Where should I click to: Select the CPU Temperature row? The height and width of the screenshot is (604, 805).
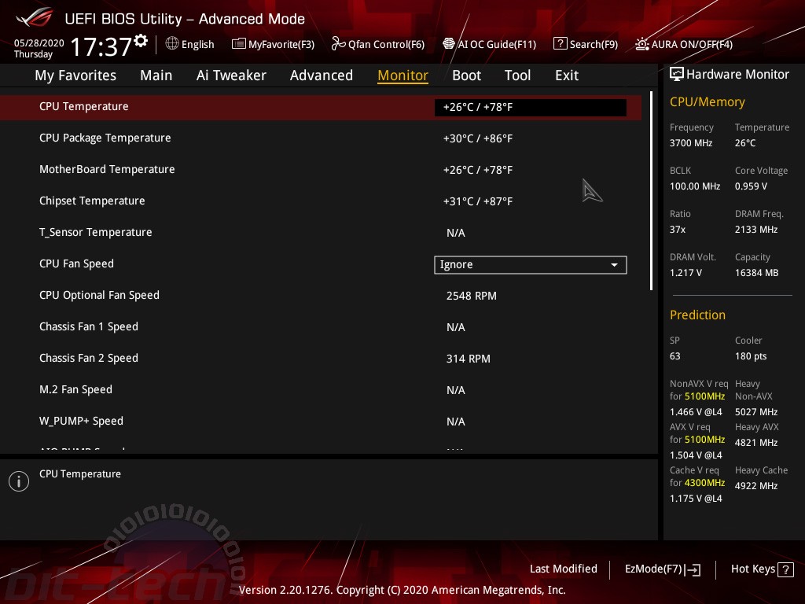click(321, 107)
